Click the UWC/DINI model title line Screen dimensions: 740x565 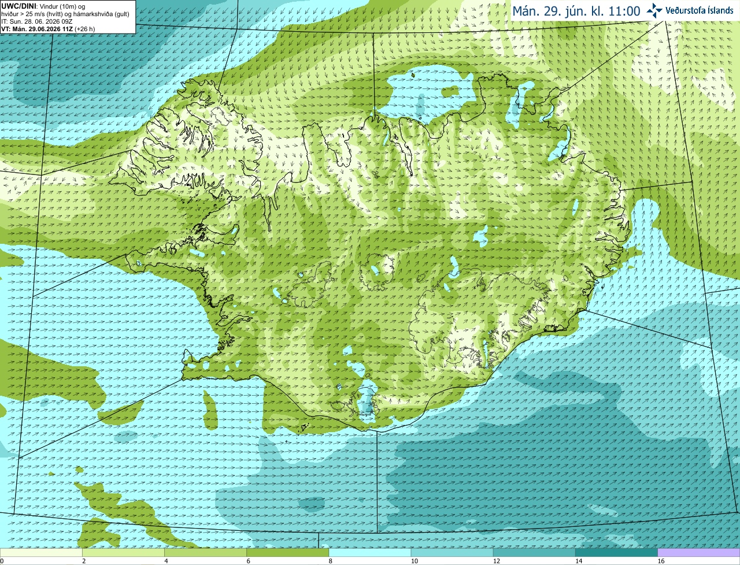point(43,6)
